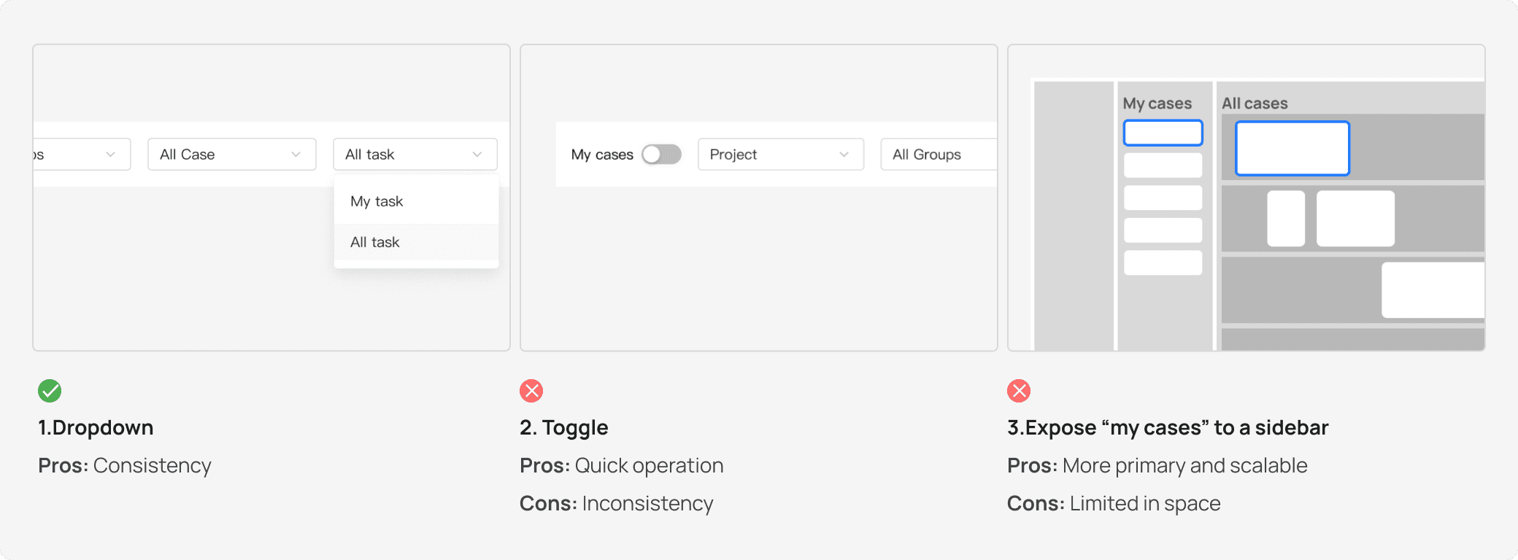
Task: Expand the Project dropdown
Action: 781,155
